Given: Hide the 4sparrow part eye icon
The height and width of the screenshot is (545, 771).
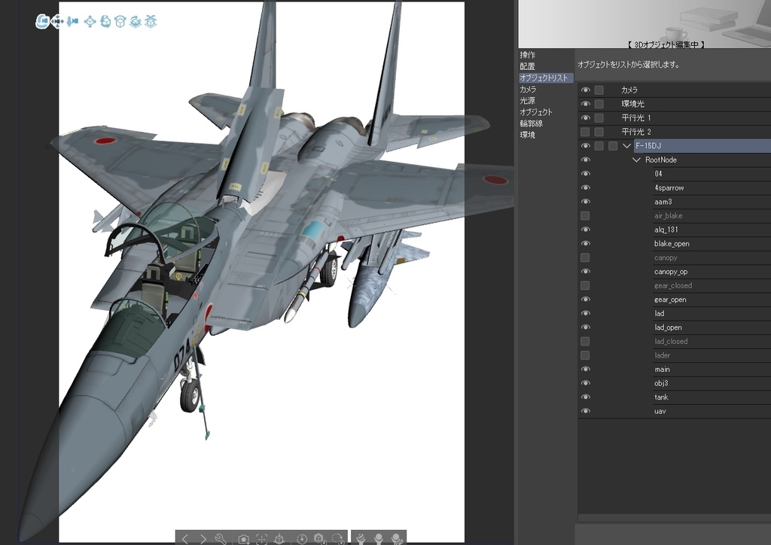Looking at the screenshot, I should [x=585, y=187].
